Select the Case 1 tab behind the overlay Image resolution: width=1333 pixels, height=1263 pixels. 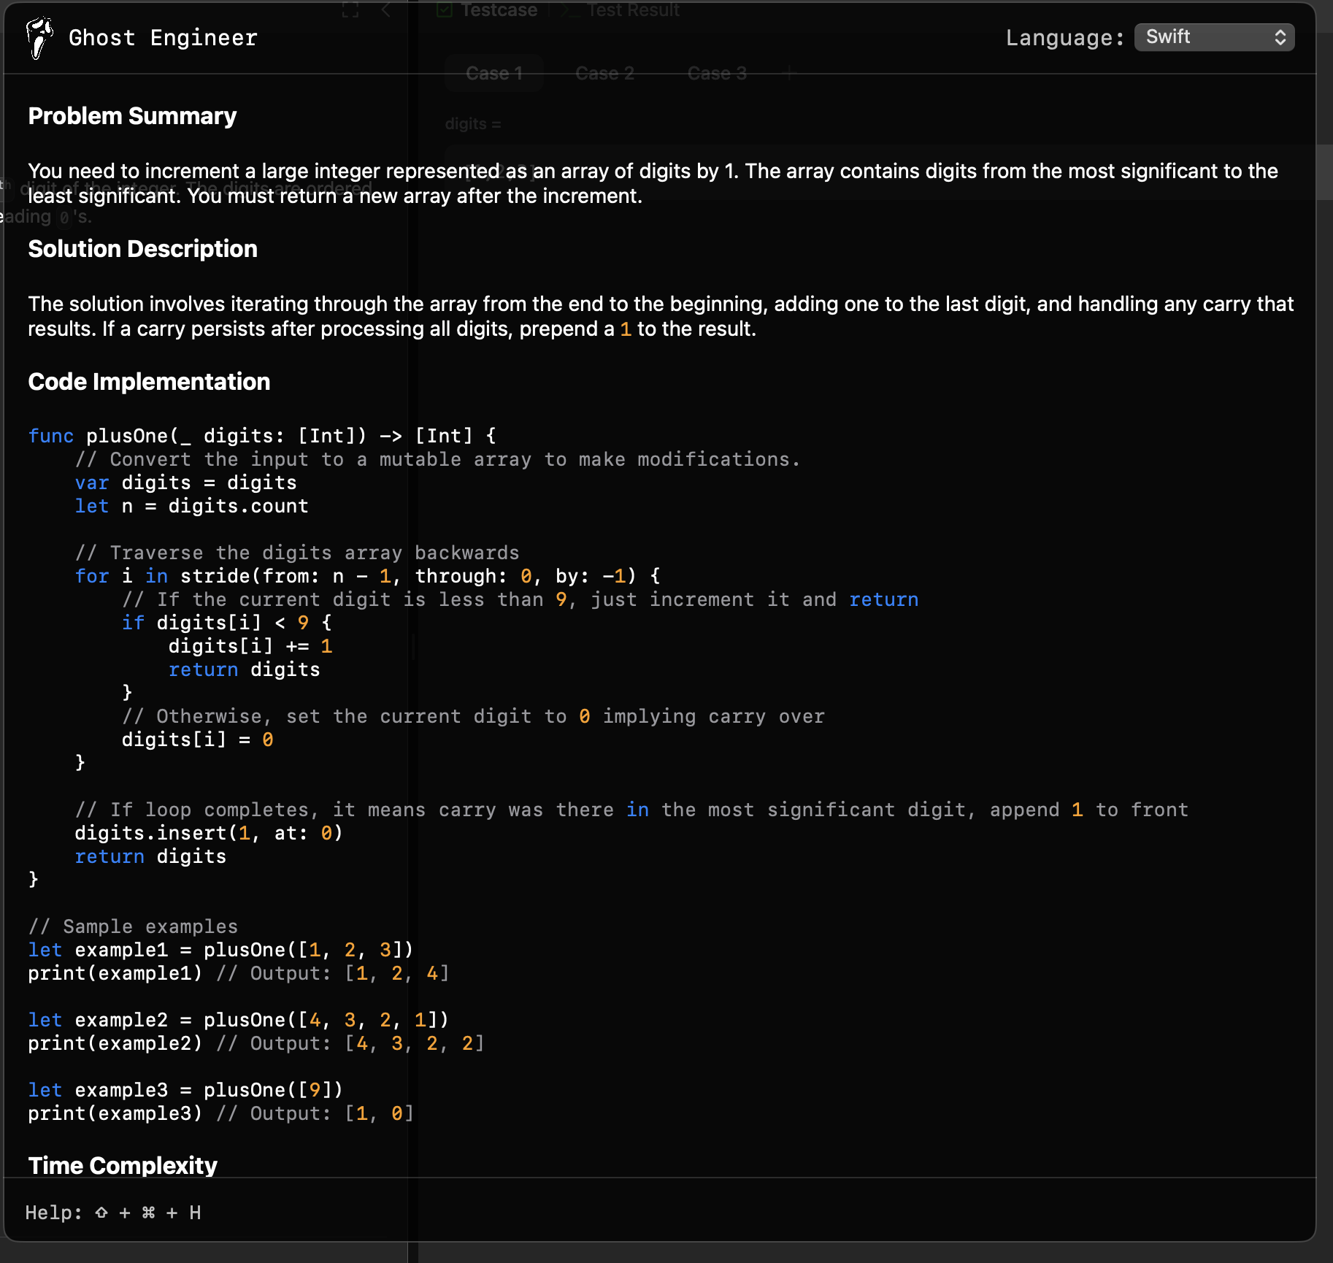coord(494,73)
